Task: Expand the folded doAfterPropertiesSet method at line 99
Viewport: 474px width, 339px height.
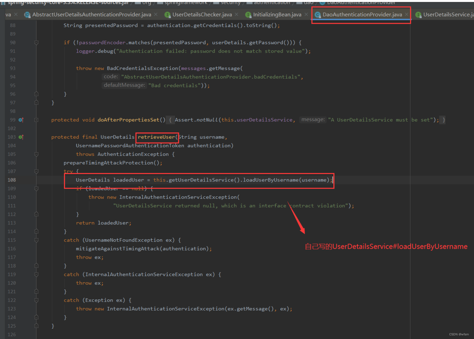Action: [x=36, y=120]
